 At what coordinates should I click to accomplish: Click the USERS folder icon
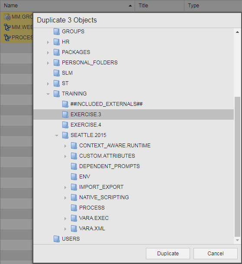pos(56,239)
